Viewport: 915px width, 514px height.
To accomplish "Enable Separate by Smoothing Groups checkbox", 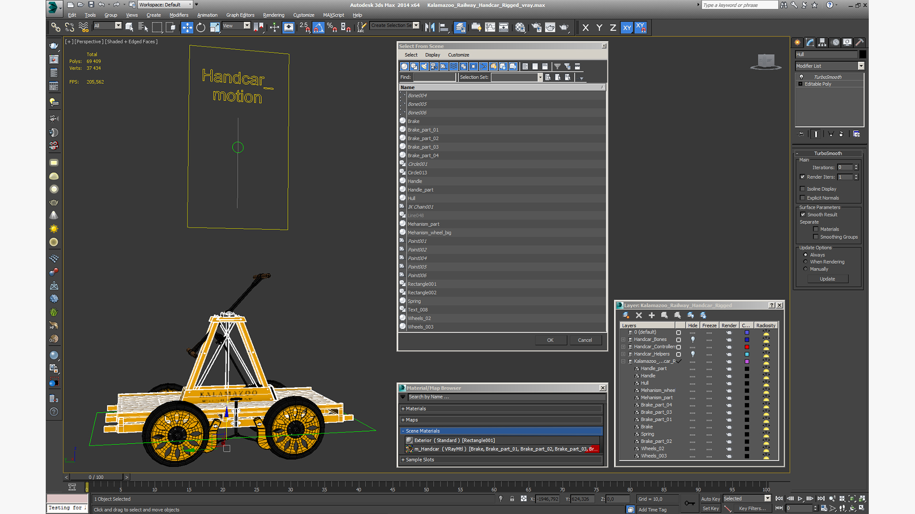I will [x=816, y=237].
